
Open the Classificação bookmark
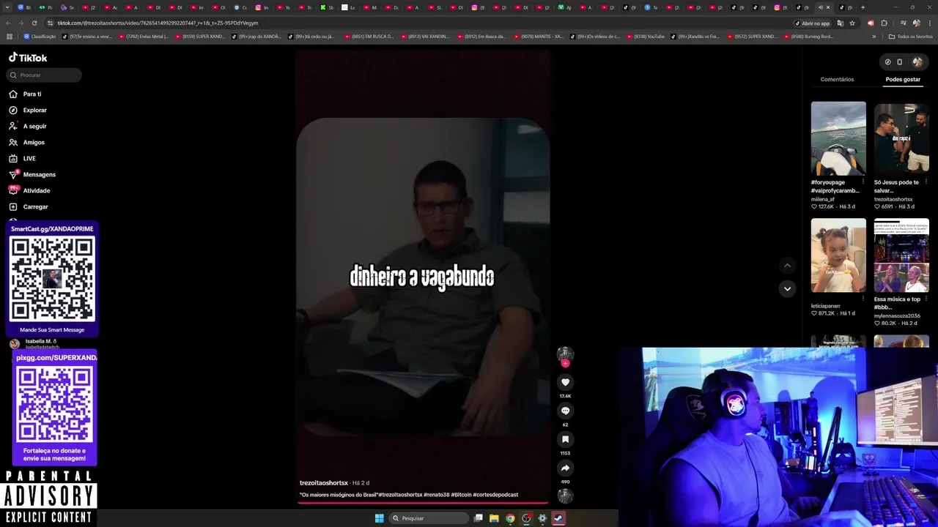pyautogui.click(x=40, y=36)
